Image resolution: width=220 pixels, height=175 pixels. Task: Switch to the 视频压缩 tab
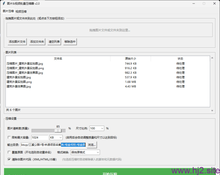(x=21, y=12)
